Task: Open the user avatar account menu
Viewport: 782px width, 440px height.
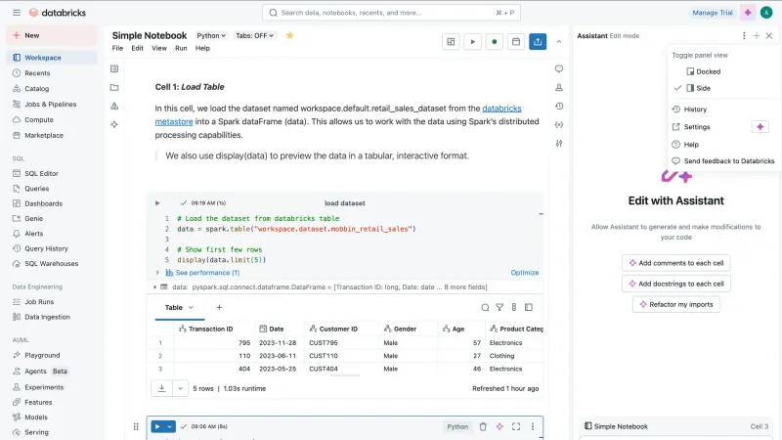Action: pos(766,13)
